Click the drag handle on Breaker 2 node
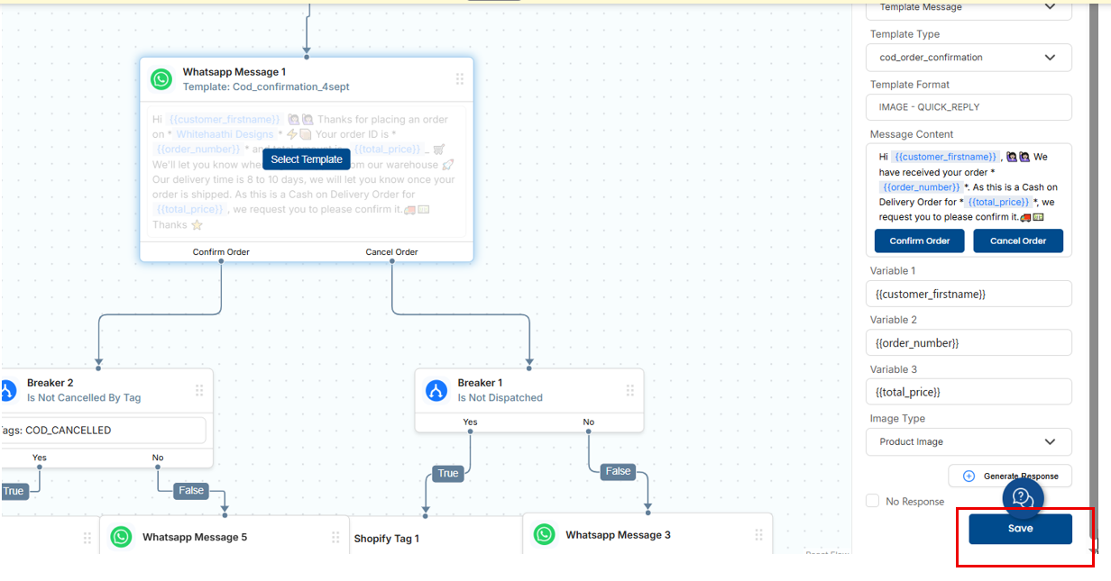Screen dimensions: 1111x581 pyautogui.click(x=199, y=390)
